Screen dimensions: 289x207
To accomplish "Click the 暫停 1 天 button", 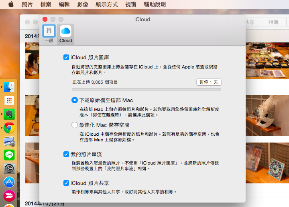I will pos(209,82).
